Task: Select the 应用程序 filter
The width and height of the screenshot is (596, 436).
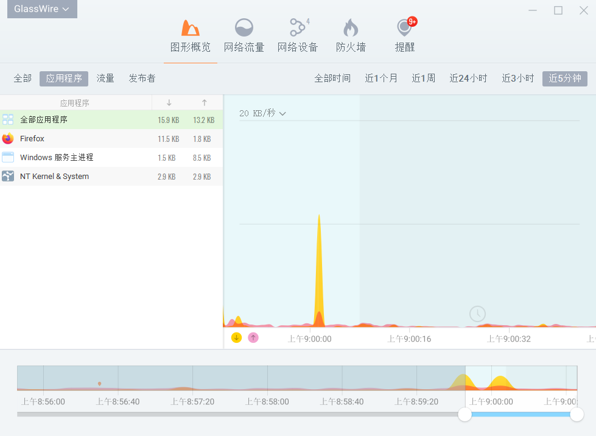Action: point(64,79)
